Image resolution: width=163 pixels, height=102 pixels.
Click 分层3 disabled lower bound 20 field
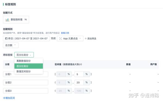[x=61, y=91]
